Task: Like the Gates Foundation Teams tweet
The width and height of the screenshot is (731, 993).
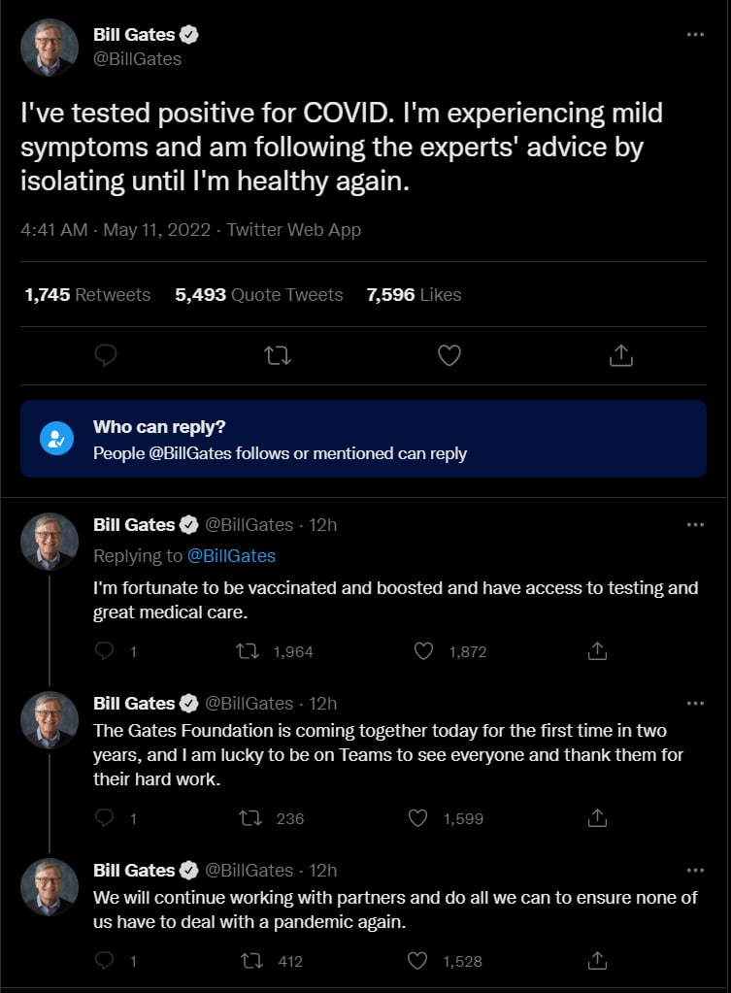Action: (418, 818)
